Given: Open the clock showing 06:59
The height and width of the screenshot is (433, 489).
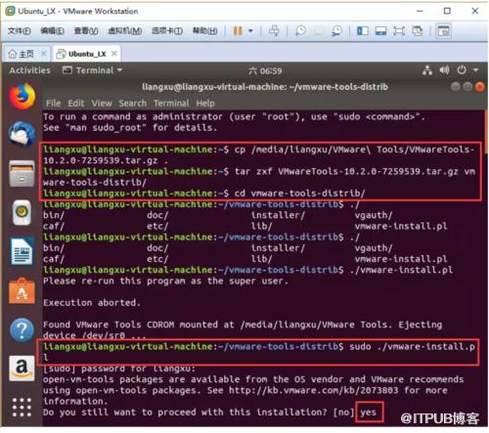Looking at the screenshot, I should pos(265,70).
